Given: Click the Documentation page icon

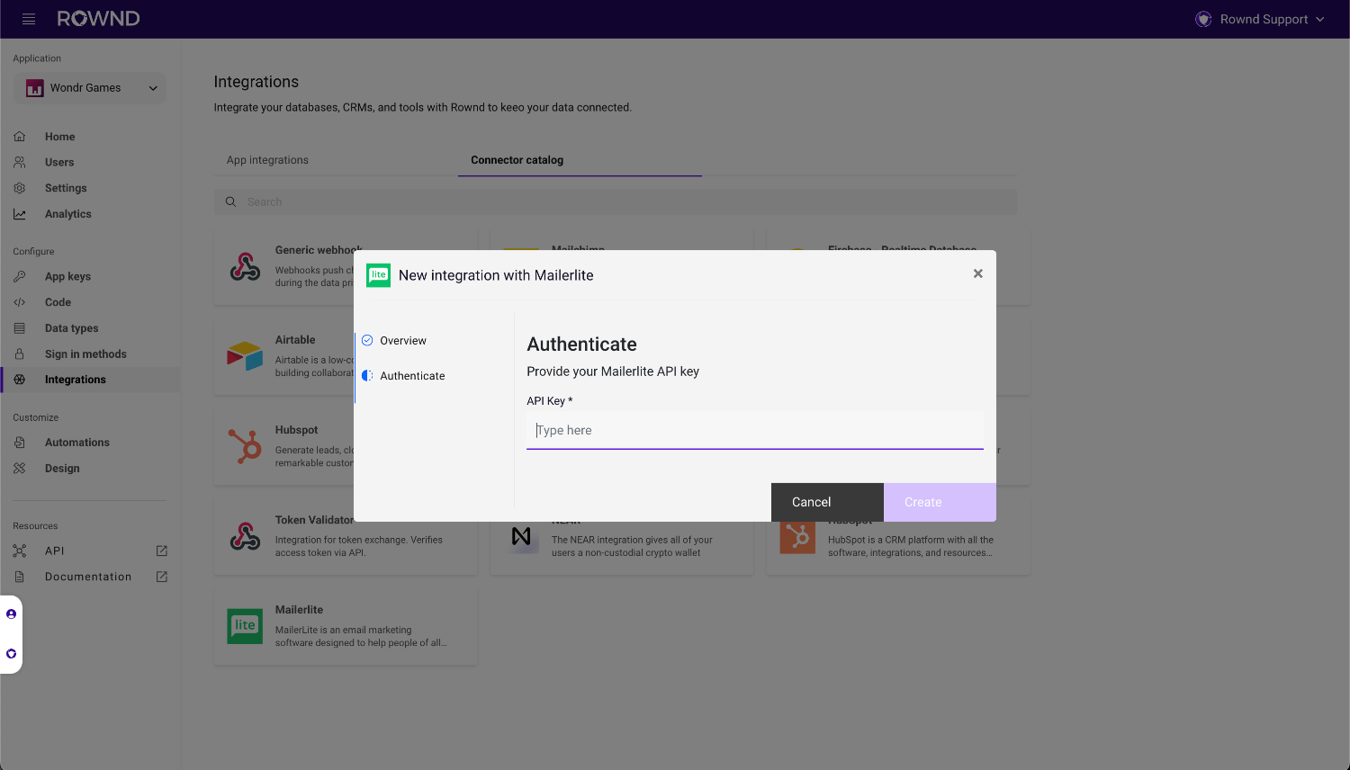Looking at the screenshot, I should point(20,577).
